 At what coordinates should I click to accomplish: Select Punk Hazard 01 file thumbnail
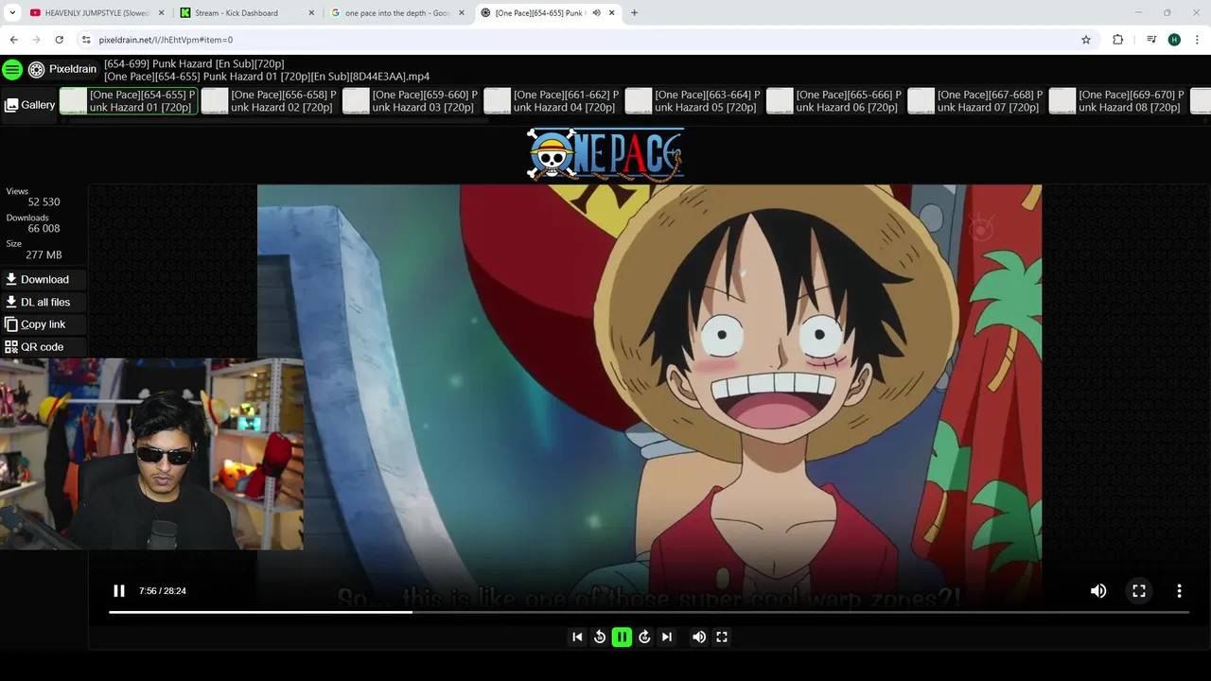pos(129,101)
